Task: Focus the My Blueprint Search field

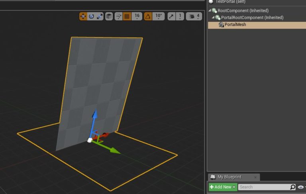Action: [264, 187]
